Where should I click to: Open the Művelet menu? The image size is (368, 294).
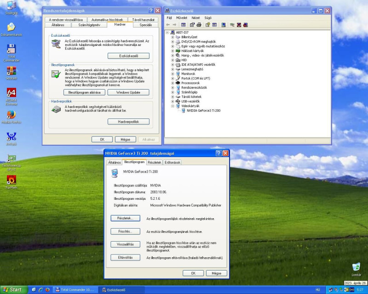coord(182,18)
